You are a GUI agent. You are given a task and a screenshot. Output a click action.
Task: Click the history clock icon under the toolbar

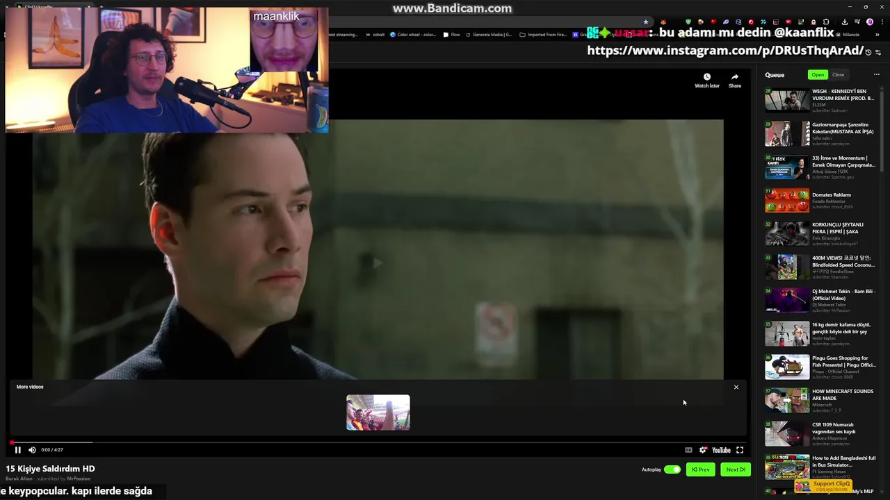point(868,53)
